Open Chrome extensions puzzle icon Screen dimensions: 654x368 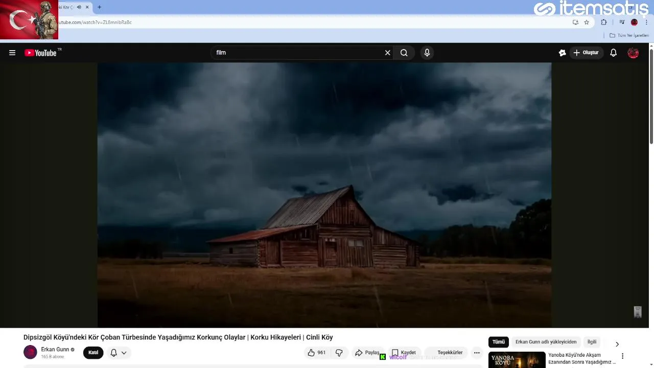click(604, 22)
